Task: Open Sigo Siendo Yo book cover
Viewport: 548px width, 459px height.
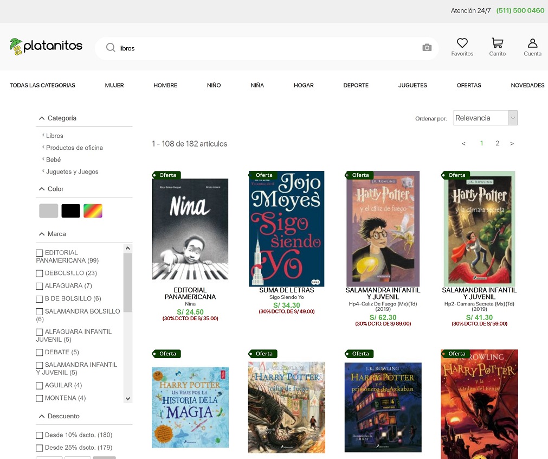Action: pos(287,229)
